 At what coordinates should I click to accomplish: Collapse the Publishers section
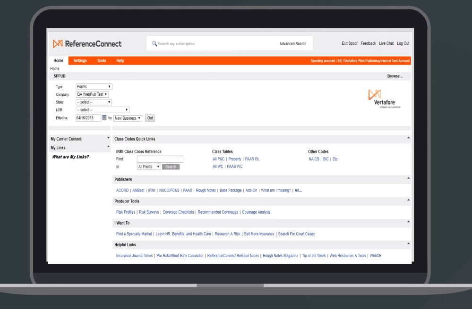[x=408, y=178]
